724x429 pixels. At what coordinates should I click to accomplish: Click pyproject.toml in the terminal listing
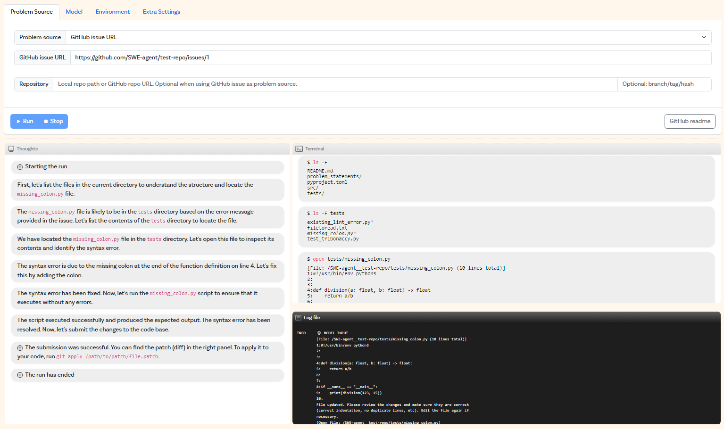point(327,182)
